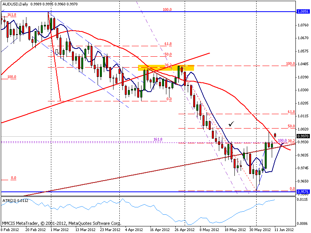Screen dimensions: 311x233
Task: Click the 1.0670 price axis value
Action: click(303, 38)
